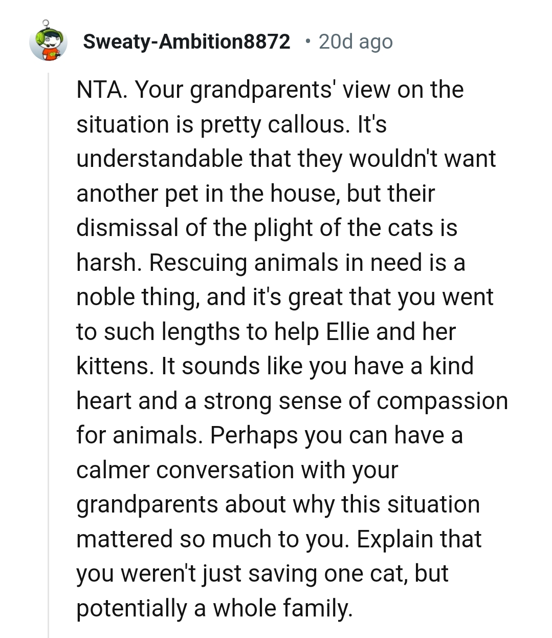
Task: Open the Sweaty-Ambition8872 user profile link
Action: coord(186,42)
